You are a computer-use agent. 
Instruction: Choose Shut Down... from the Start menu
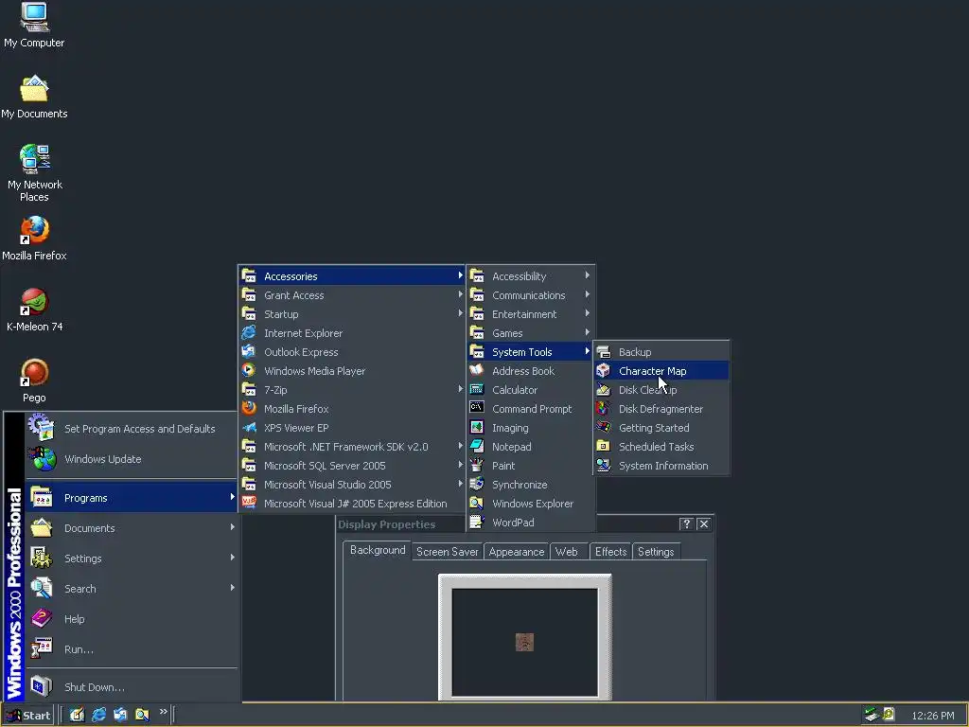(x=132, y=687)
